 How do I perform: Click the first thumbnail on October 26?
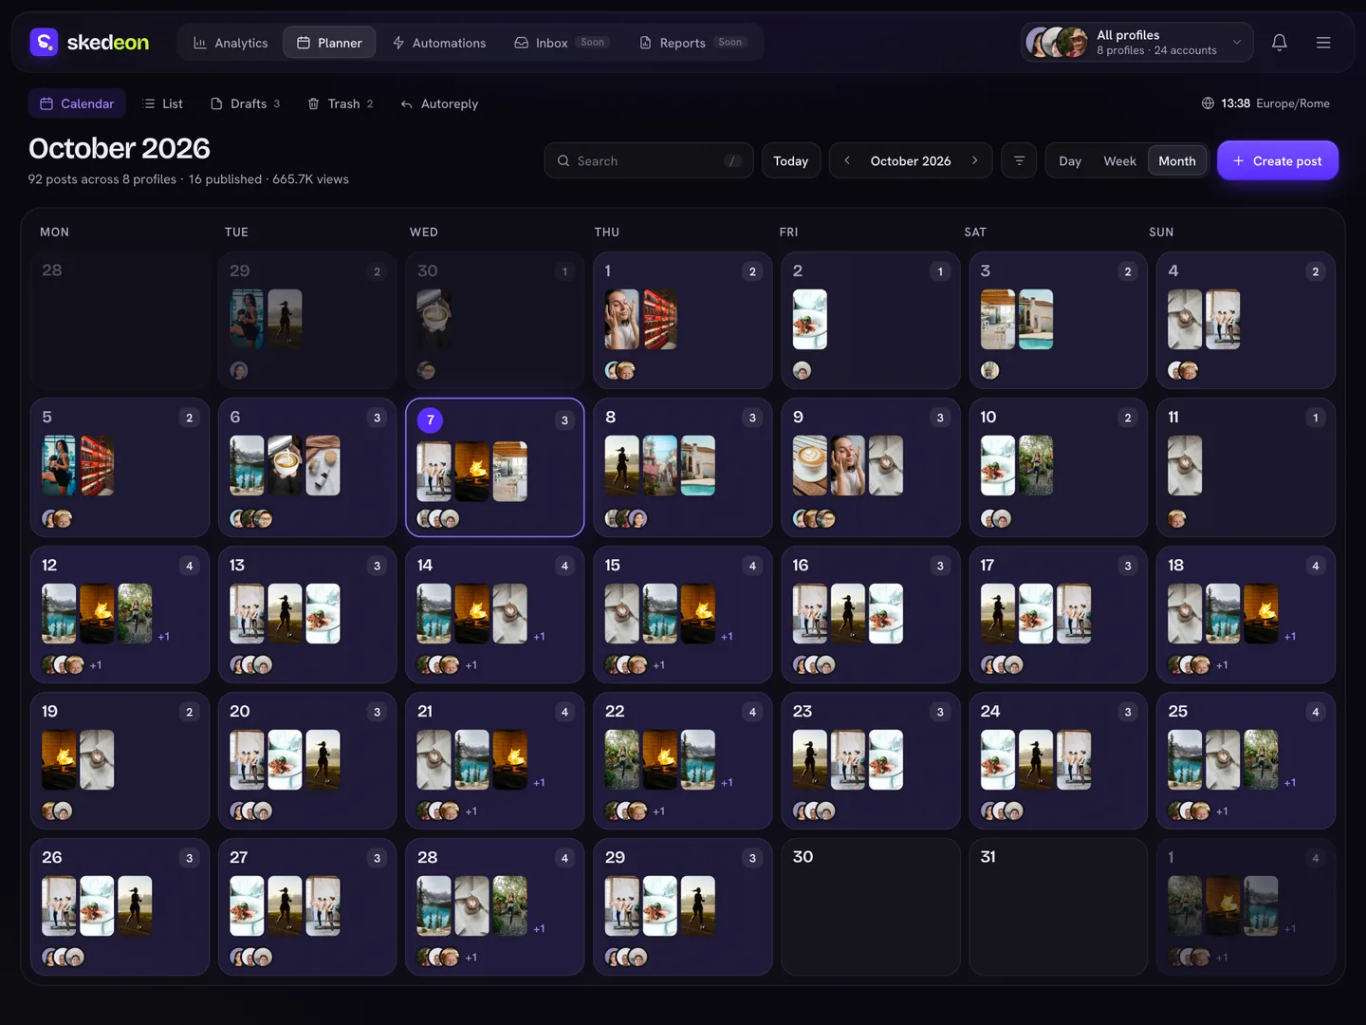tap(59, 905)
